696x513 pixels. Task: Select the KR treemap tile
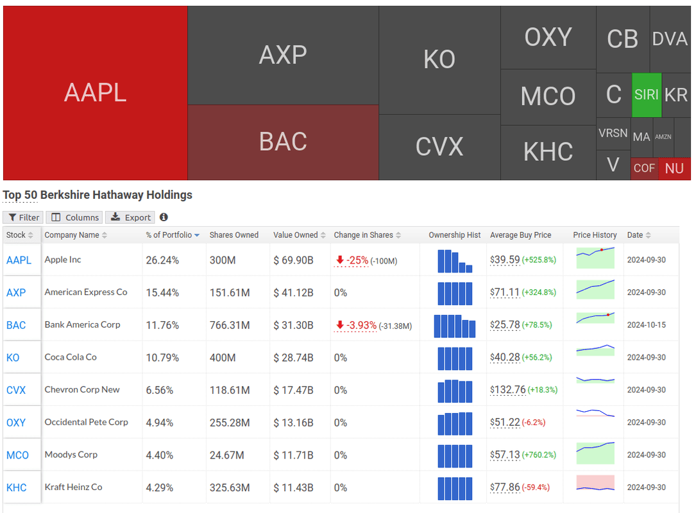tap(676, 95)
